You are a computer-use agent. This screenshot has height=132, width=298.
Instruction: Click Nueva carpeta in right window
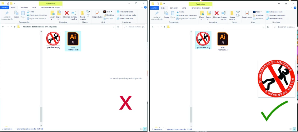coord(232,16)
